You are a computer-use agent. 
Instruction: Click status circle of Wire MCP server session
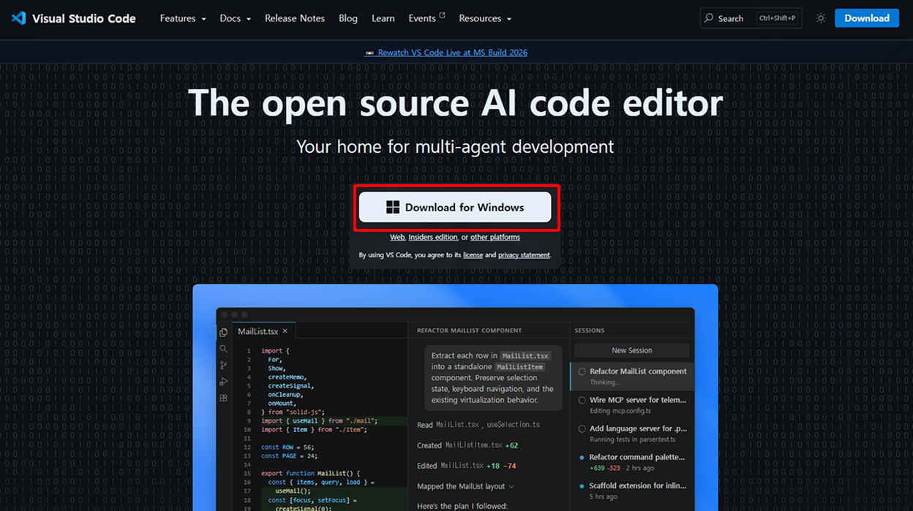point(582,400)
